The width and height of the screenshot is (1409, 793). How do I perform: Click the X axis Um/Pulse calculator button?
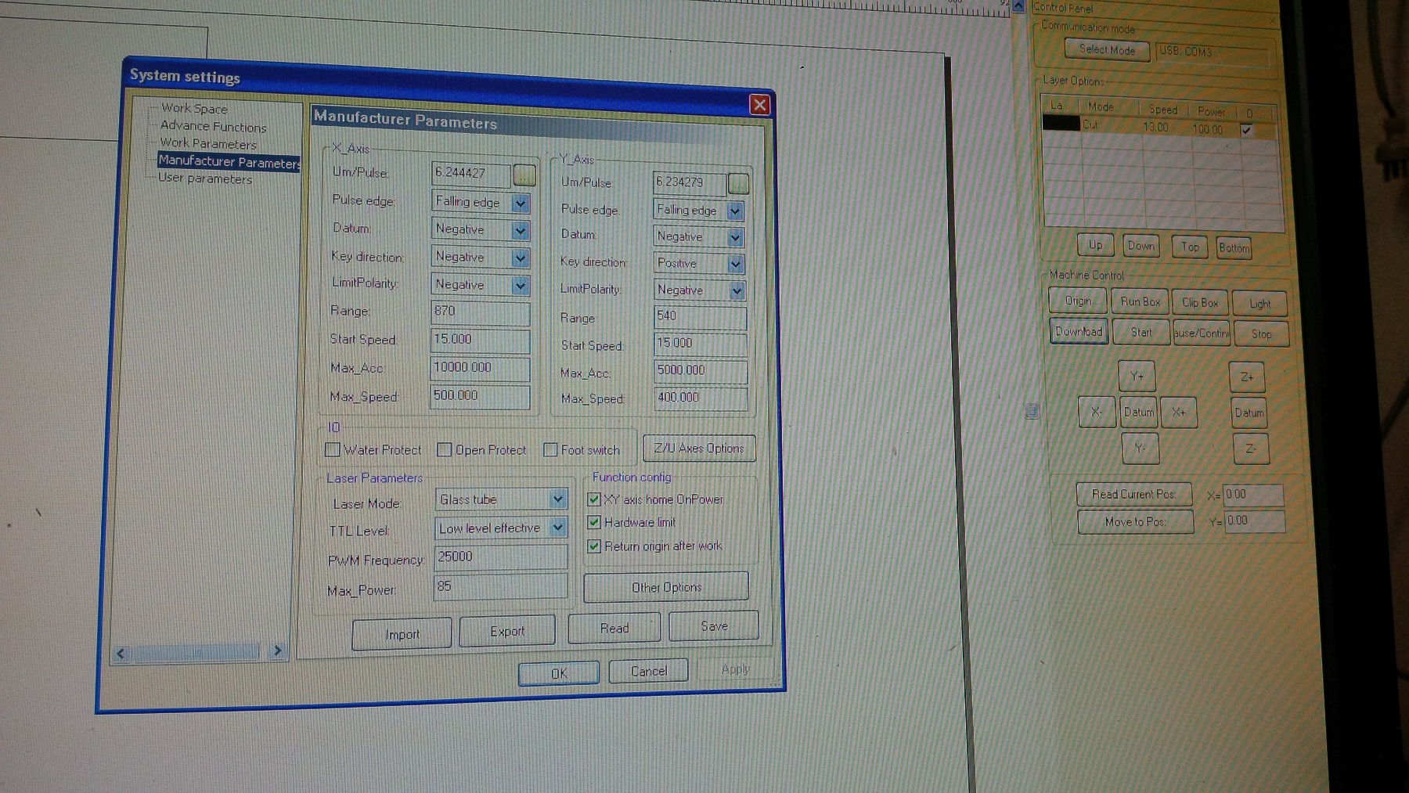click(524, 175)
